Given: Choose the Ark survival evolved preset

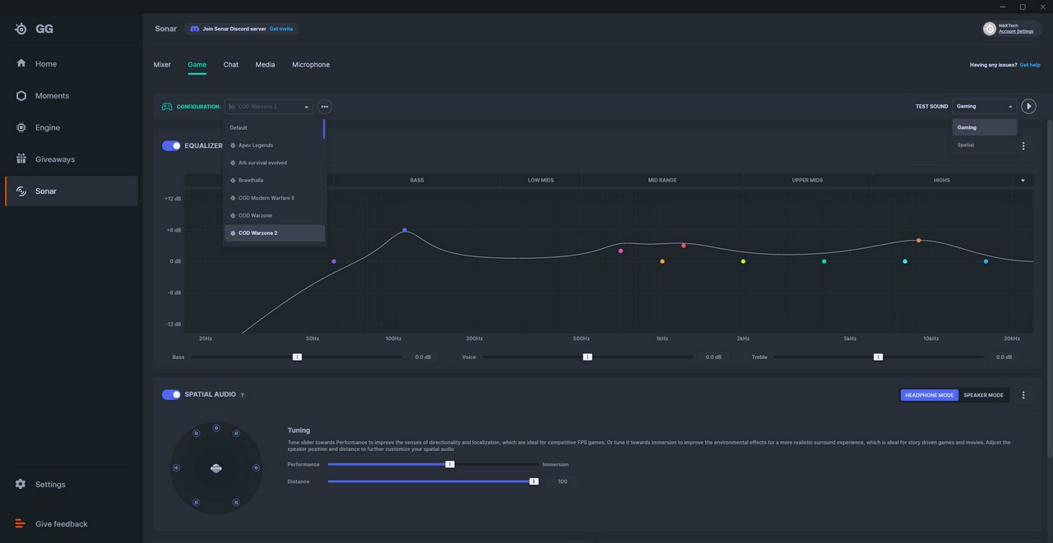Looking at the screenshot, I should coord(274,163).
